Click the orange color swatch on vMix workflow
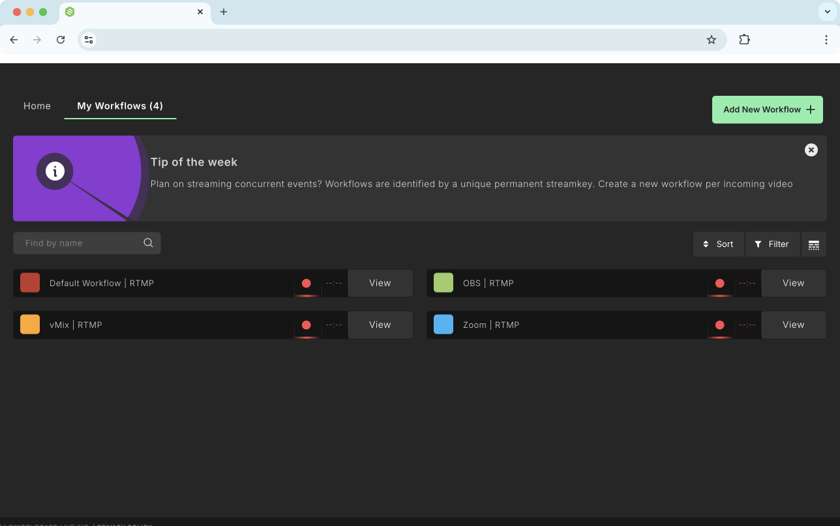This screenshot has height=526, width=840. tap(30, 325)
